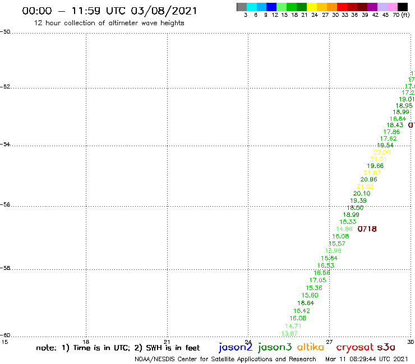Click the yellow swatch in the legend
The height and width of the screenshot is (364, 415).
pos(312,7)
